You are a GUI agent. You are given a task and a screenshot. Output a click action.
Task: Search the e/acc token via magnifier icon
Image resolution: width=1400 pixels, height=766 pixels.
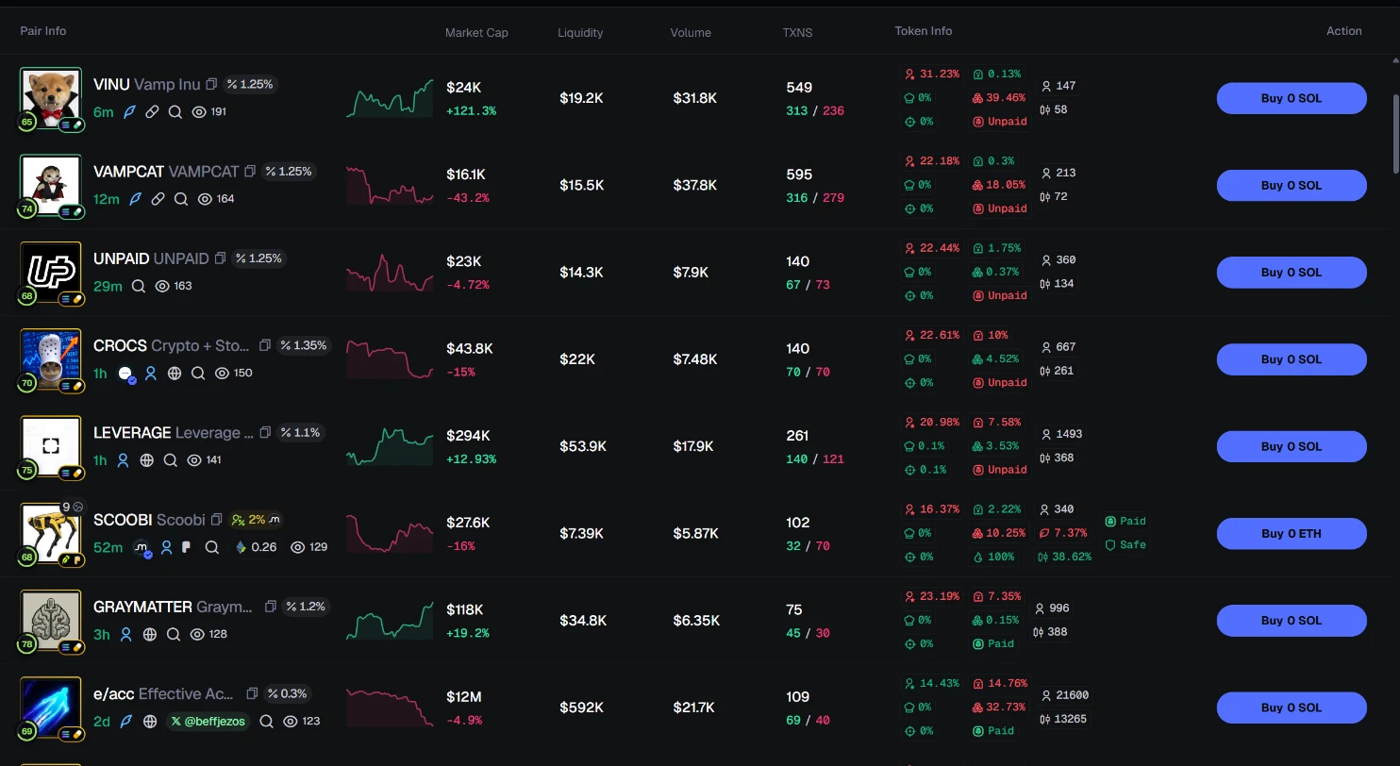pos(266,722)
